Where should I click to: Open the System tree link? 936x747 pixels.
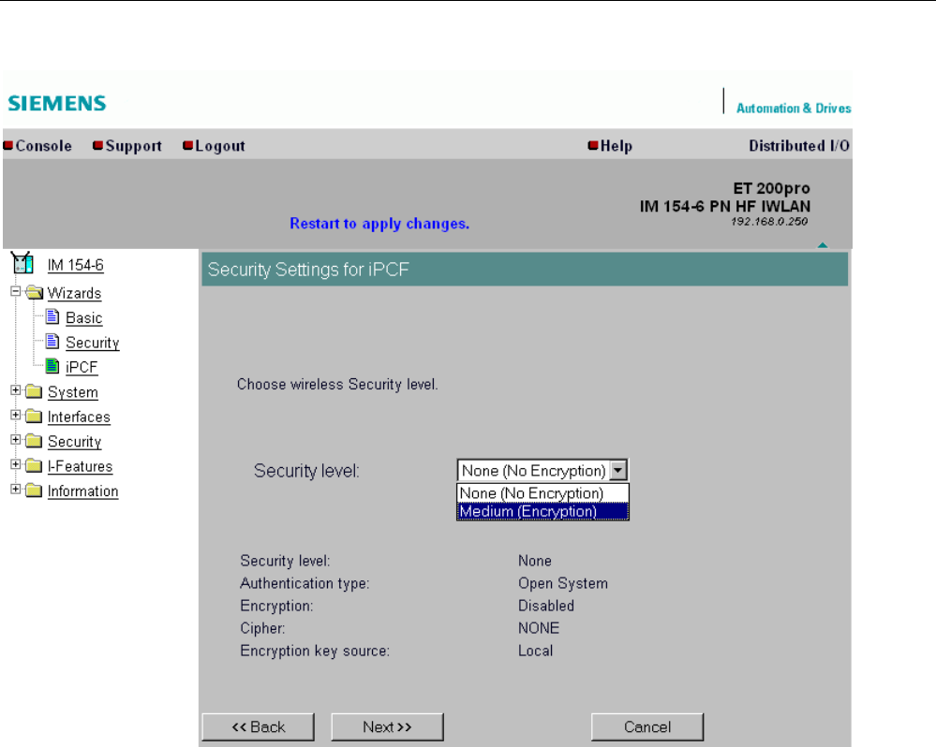(73, 392)
